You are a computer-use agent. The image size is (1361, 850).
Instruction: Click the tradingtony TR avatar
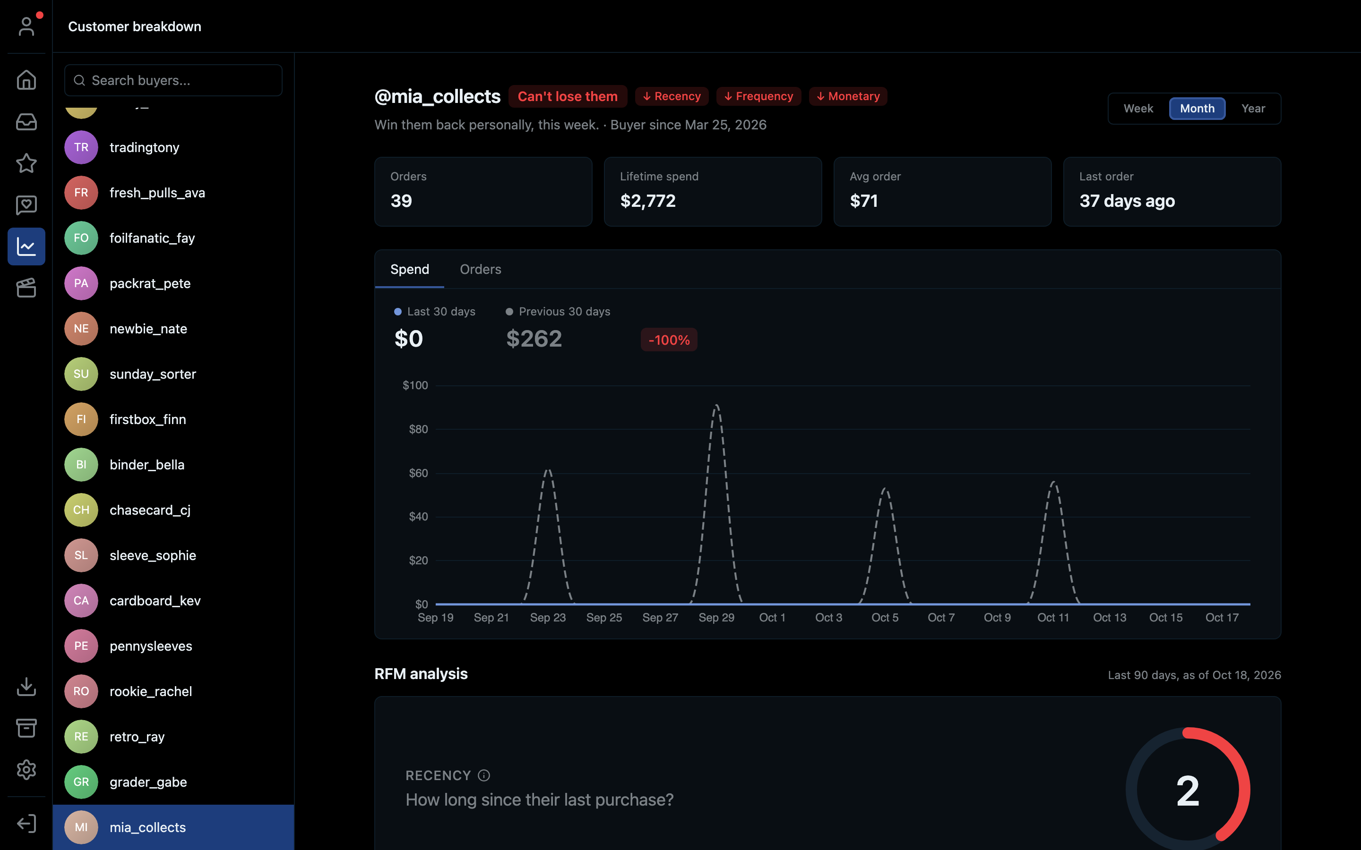click(81, 147)
